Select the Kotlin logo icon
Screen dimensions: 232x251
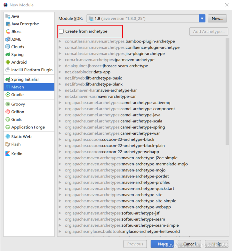pyautogui.click(x=8, y=154)
